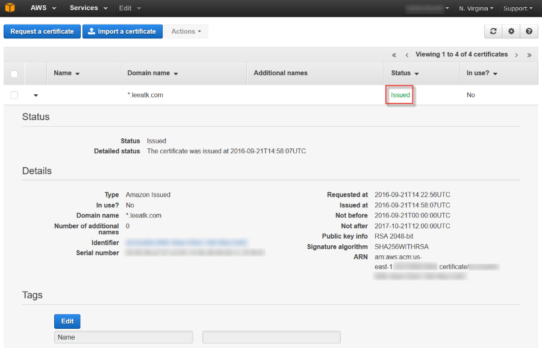This screenshot has height=348, width=542.
Task: Go to the first page of certificates
Action: click(394, 55)
